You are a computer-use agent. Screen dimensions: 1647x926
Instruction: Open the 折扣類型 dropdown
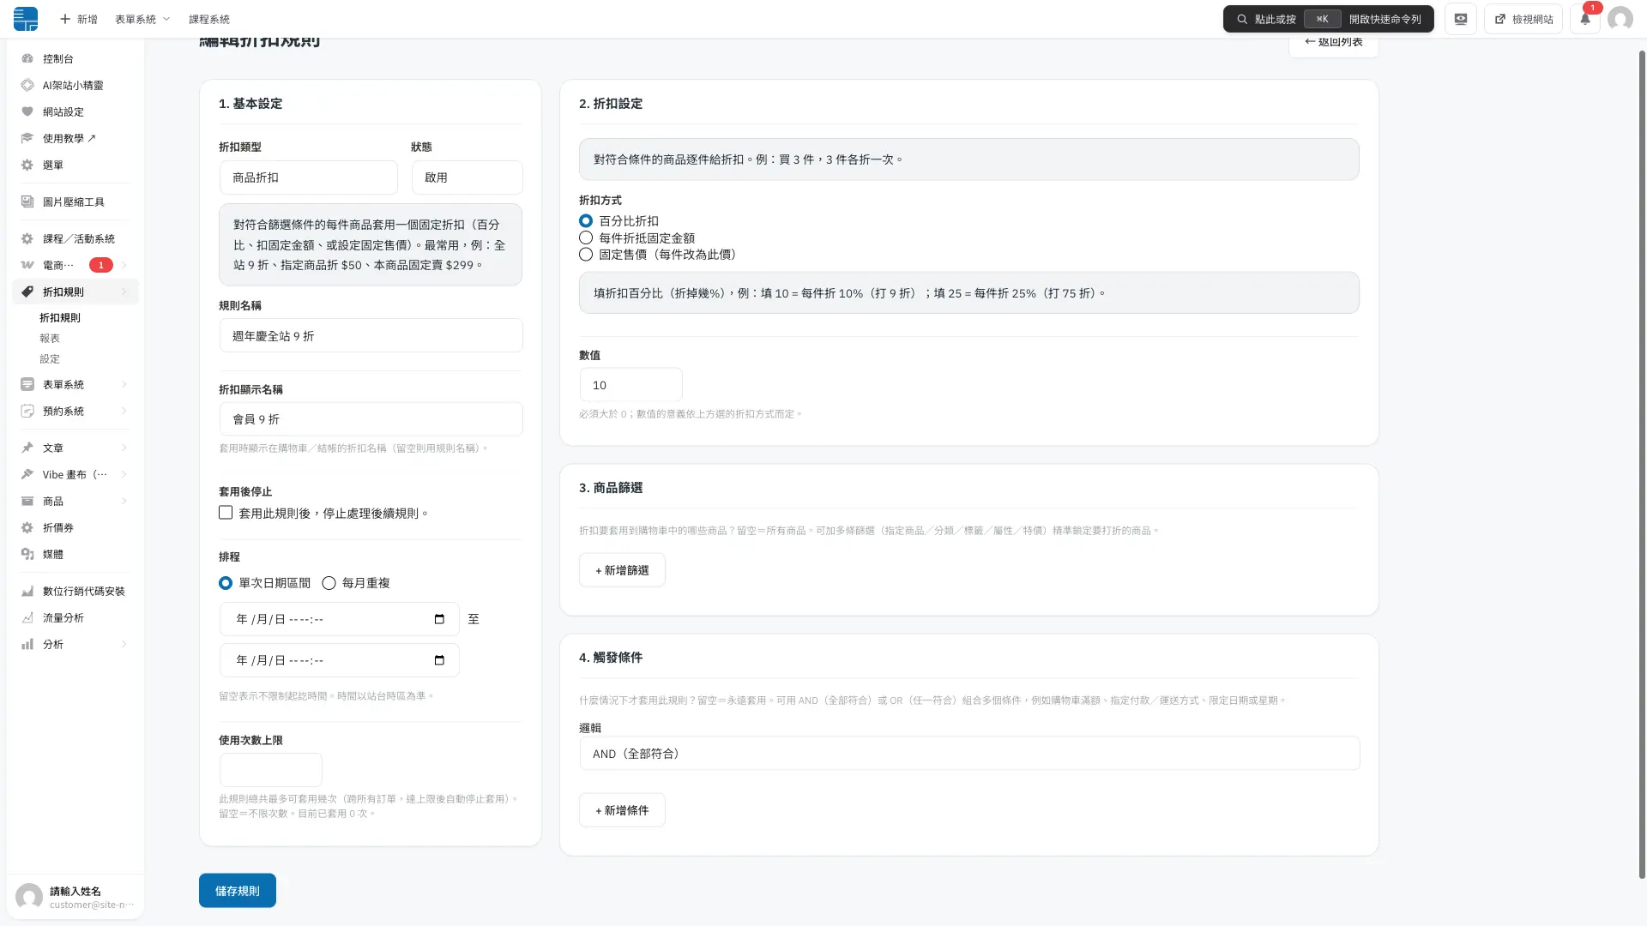click(x=309, y=177)
